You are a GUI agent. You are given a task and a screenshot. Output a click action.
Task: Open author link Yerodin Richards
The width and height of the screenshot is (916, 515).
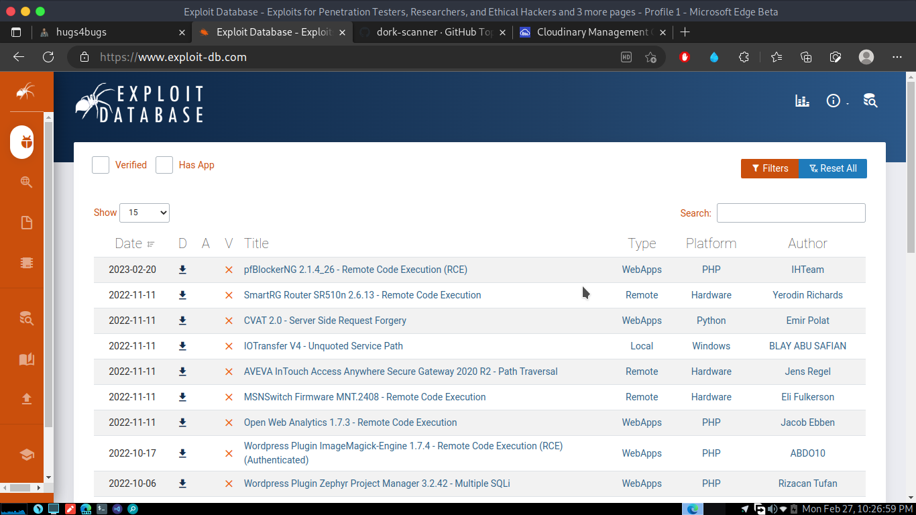click(807, 295)
